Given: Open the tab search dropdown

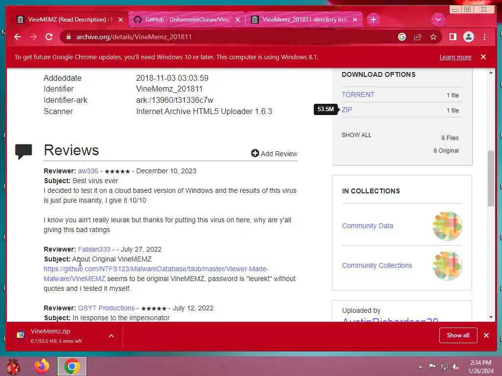Looking at the screenshot, I should tap(438, 20).
